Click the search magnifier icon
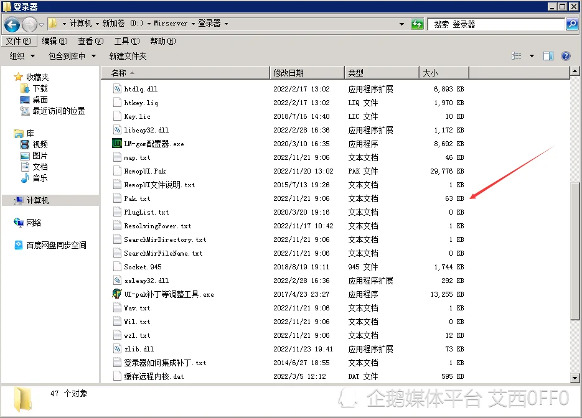Image resolution: width=582 pixels, height=418 pixels. point(572,24)
